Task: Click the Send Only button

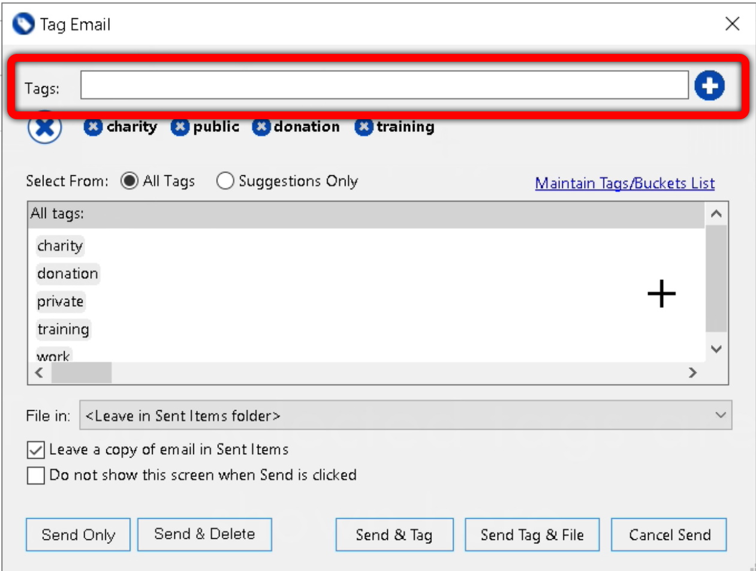Action: point(77,534)
